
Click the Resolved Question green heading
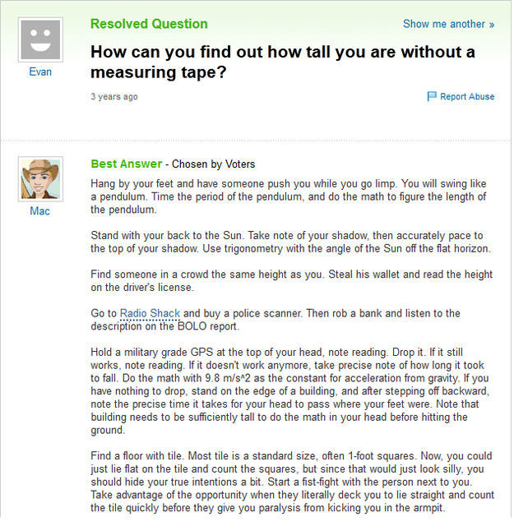pyautogui.click(x=149, y=24)
